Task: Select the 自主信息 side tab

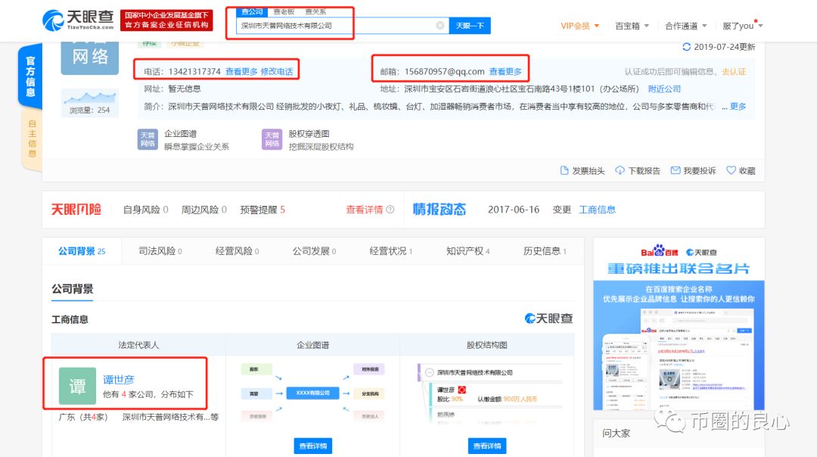Action: 32,138
